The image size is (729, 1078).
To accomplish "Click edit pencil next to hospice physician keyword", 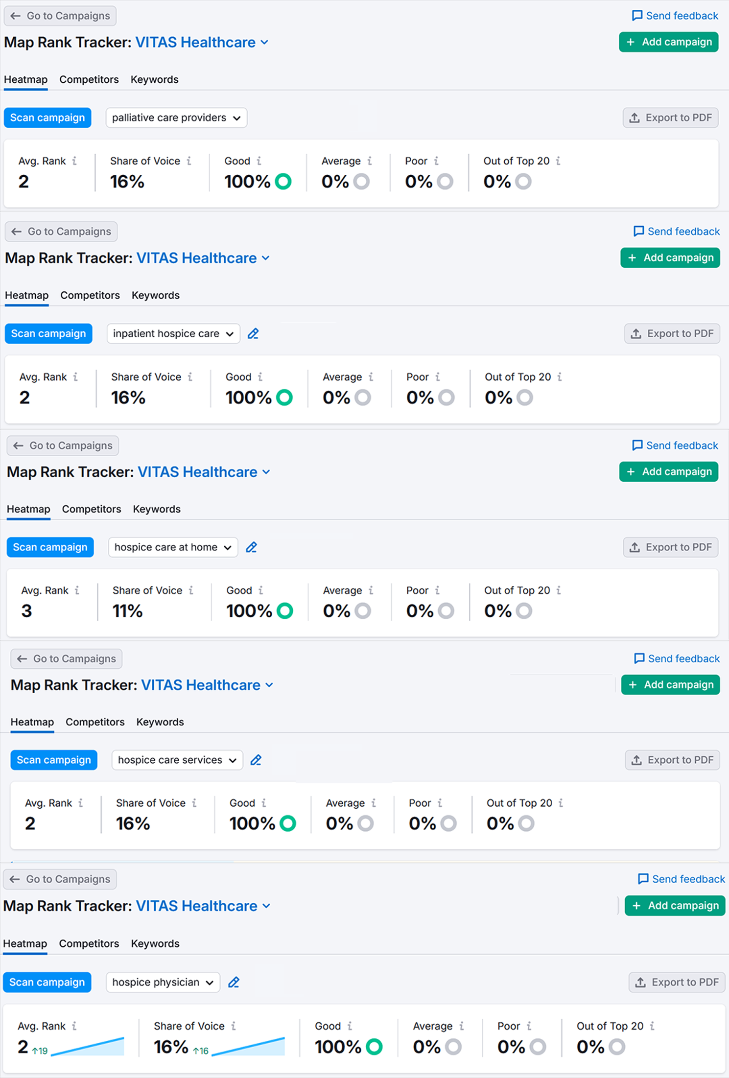I will tap(234, 982).
